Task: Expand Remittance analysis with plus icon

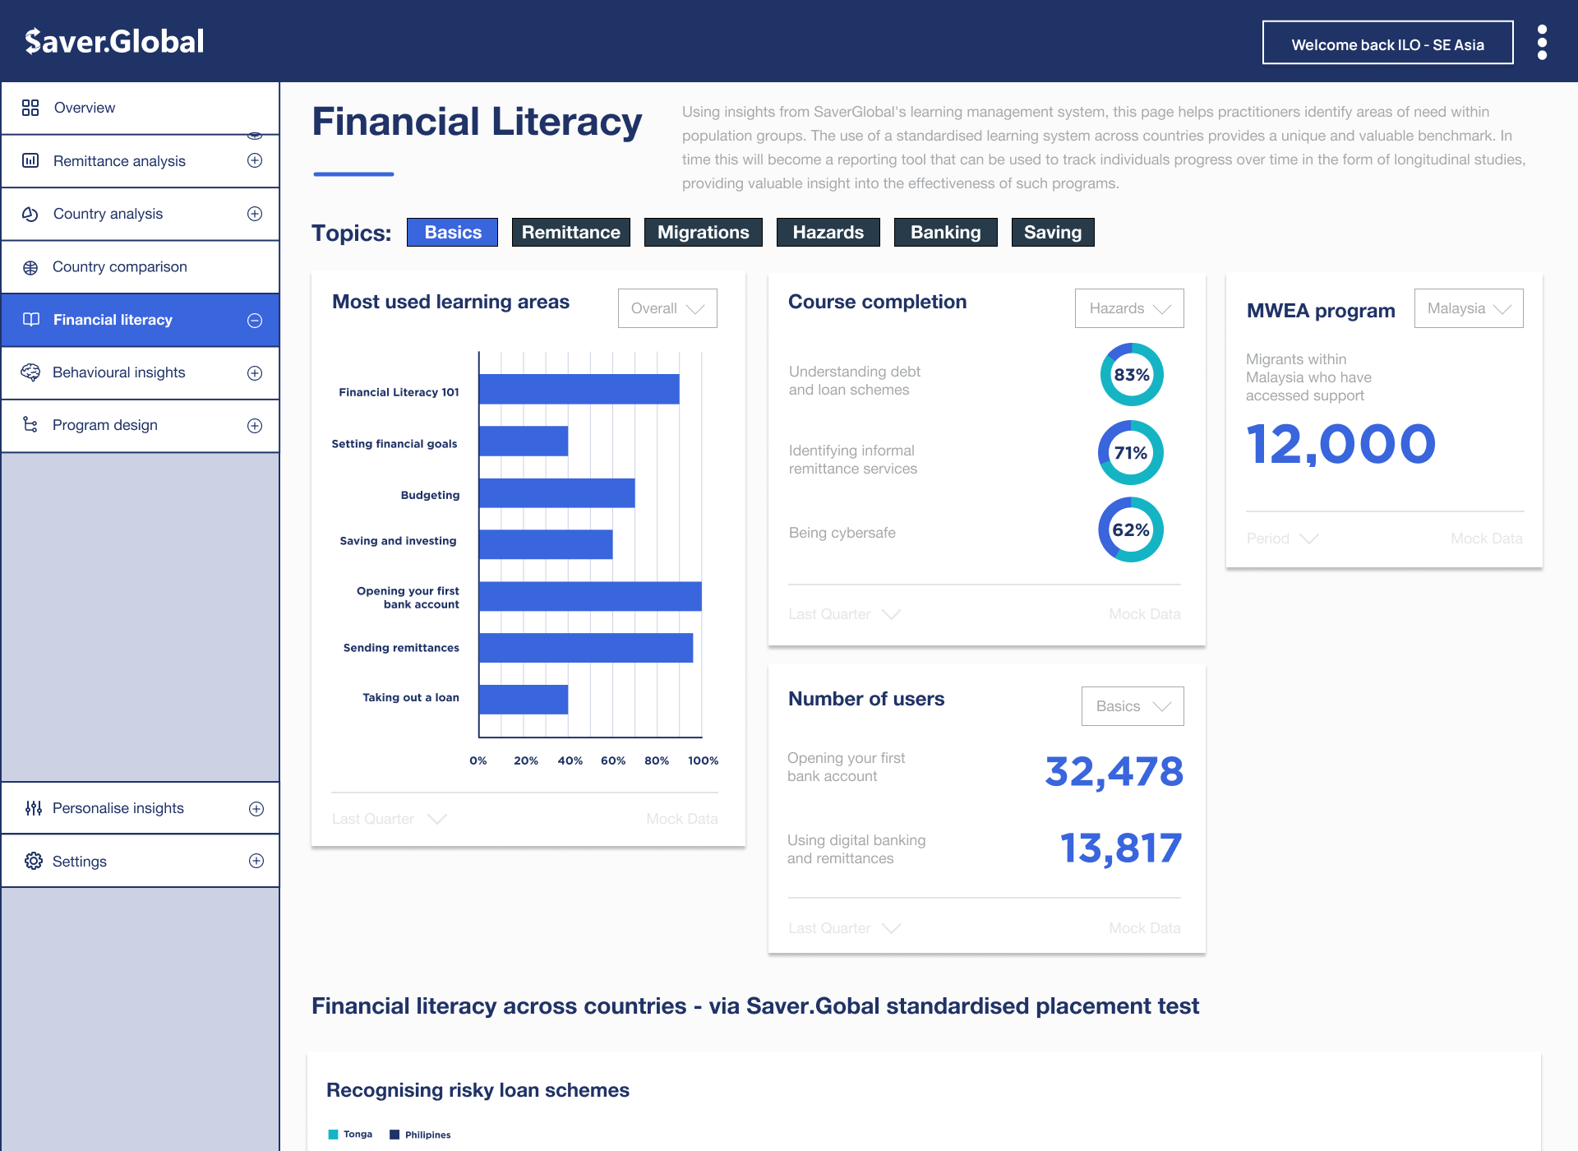Action: (255, 160)
